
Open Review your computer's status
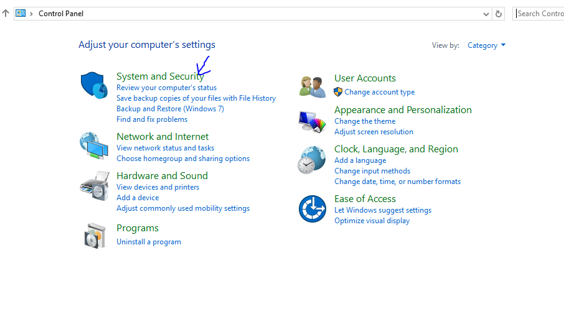click(x=167, y=88)
